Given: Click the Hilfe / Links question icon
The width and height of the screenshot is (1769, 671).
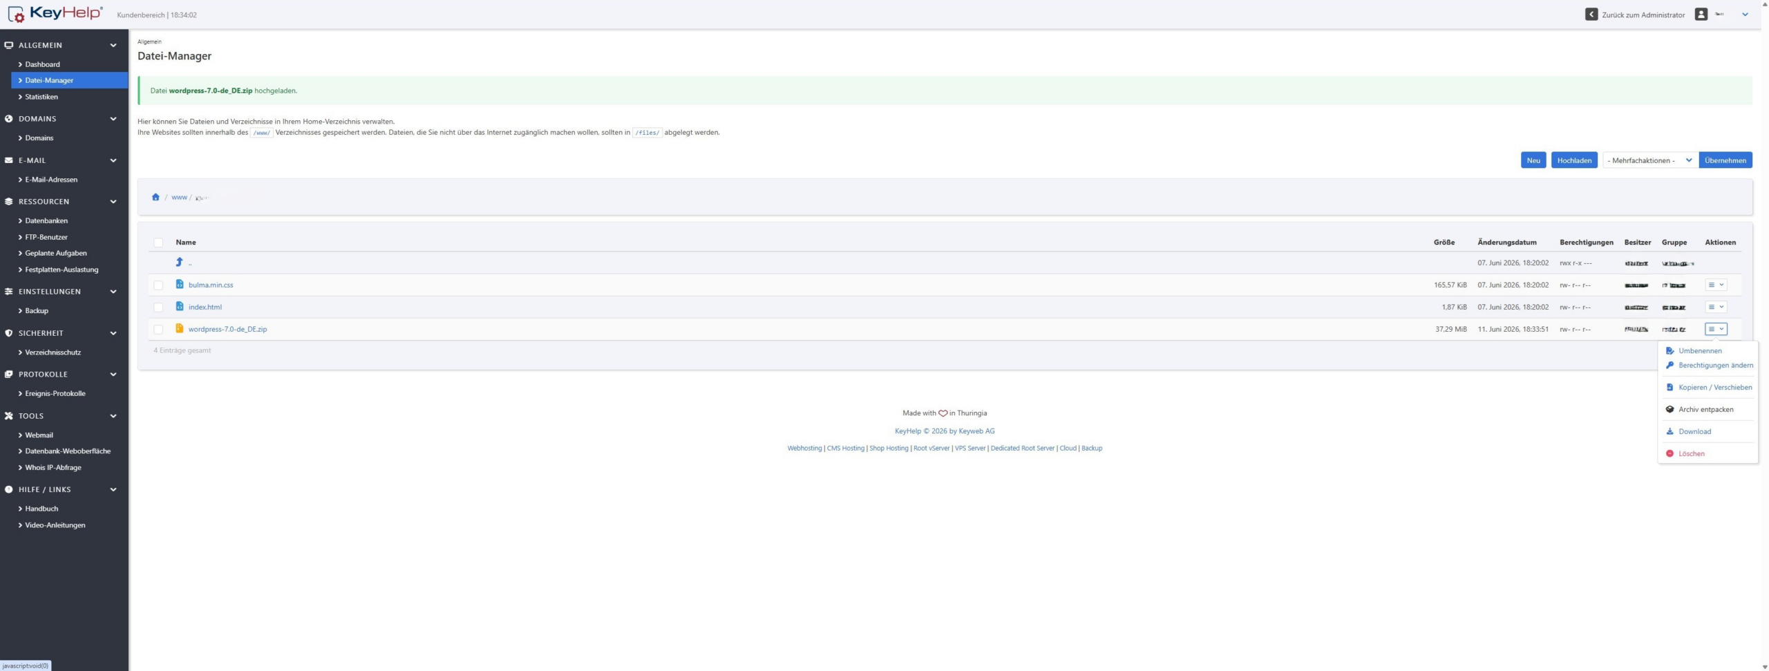Looking at the screenshot, I should 9,489.
